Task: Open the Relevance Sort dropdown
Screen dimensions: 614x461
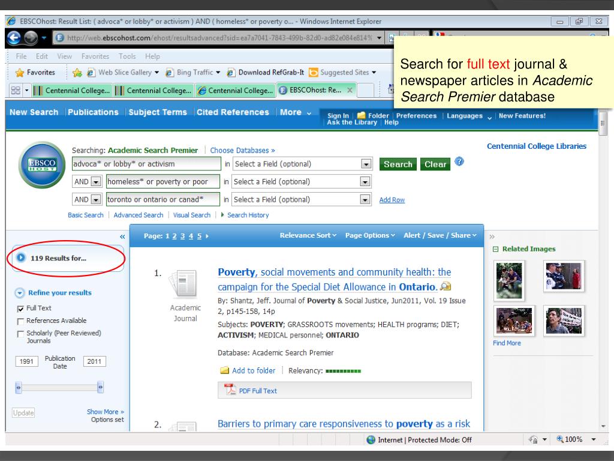Action: pyautogui.click(x=308, y=235)
